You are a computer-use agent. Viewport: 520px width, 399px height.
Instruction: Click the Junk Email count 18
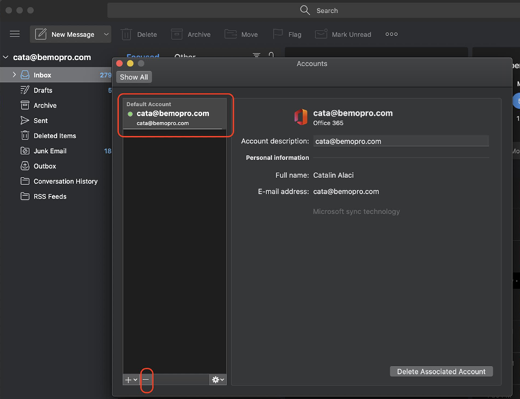tap(108, 151)
